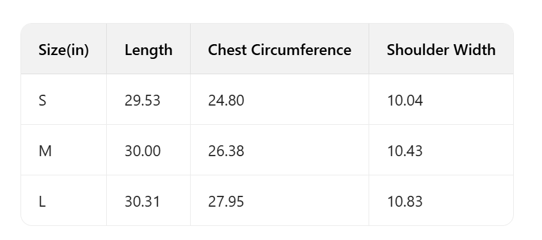The image size is (542, 240).
Task: Click the Length column header
Action: pos(148,50)
